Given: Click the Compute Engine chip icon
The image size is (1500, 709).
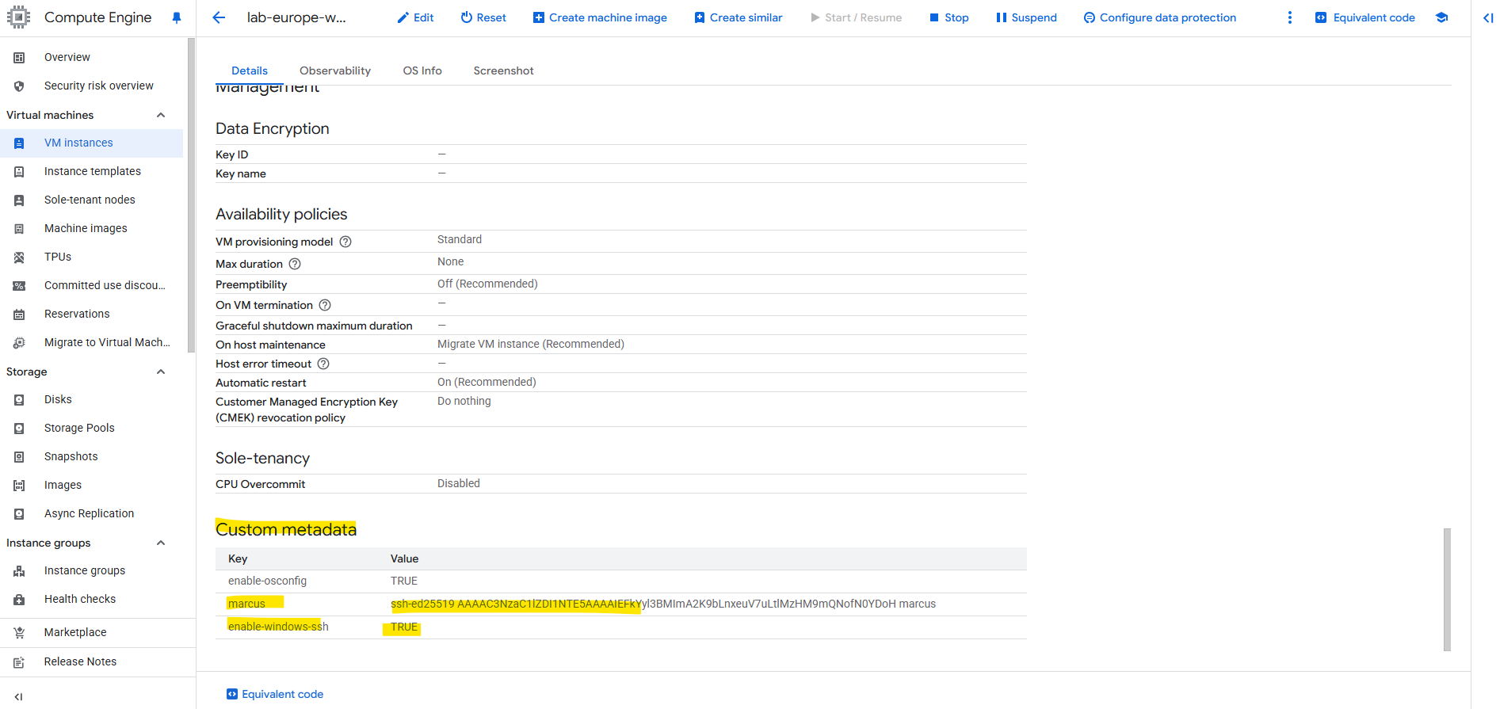Looking at the screenshot, I should pyautogui.click(x=18, y=17).
